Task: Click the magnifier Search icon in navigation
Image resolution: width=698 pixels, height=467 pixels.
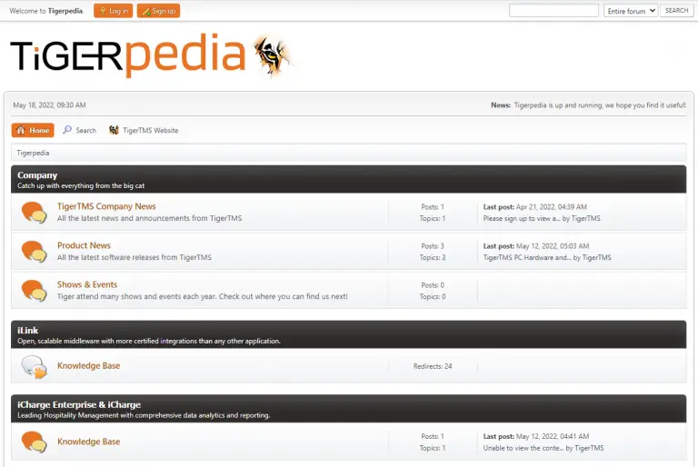Action: tap(67, 130)
